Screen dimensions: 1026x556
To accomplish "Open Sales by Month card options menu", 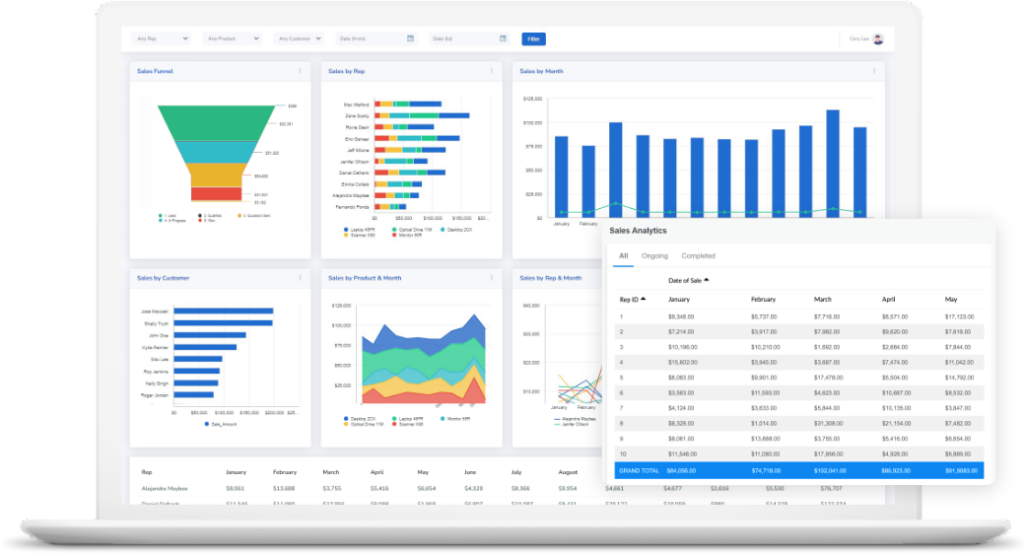I will point(874,71).
